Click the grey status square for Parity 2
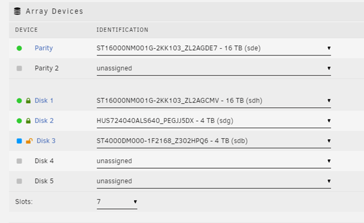This screenshot has height=223, width=364. (19, 68)
